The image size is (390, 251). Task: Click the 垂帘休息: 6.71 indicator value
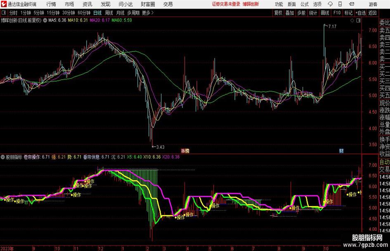pos(96,157)
